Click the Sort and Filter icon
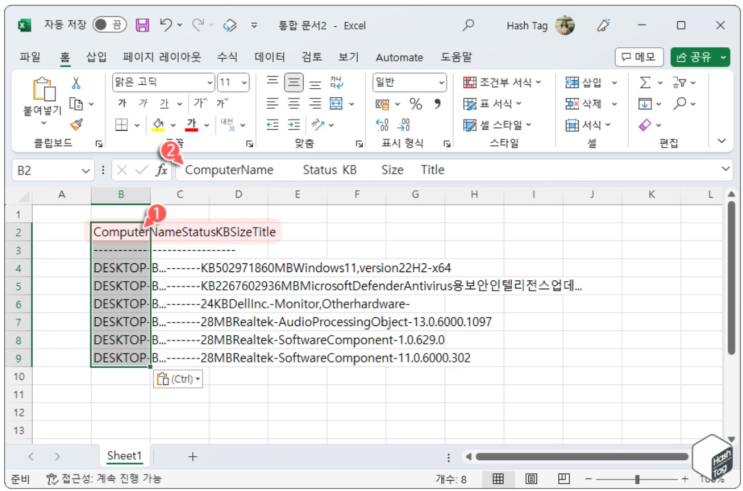Screen dimensions: 743x491 (679, 82)
